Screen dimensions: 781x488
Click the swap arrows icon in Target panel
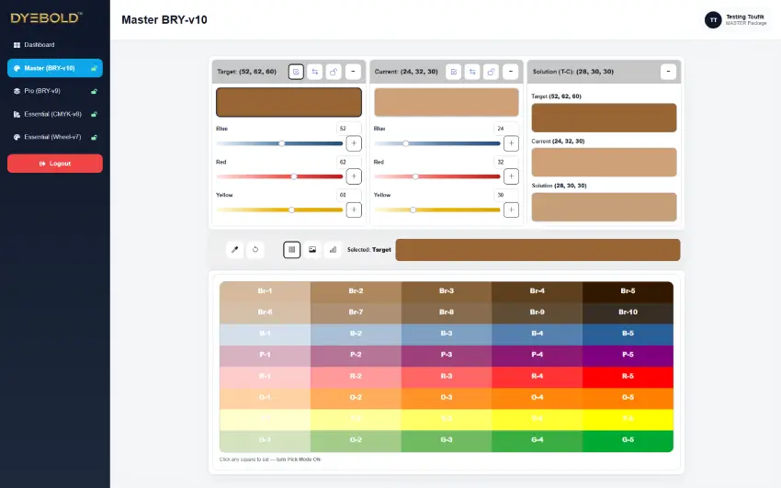pyautogui.click(x=315, y=72)
